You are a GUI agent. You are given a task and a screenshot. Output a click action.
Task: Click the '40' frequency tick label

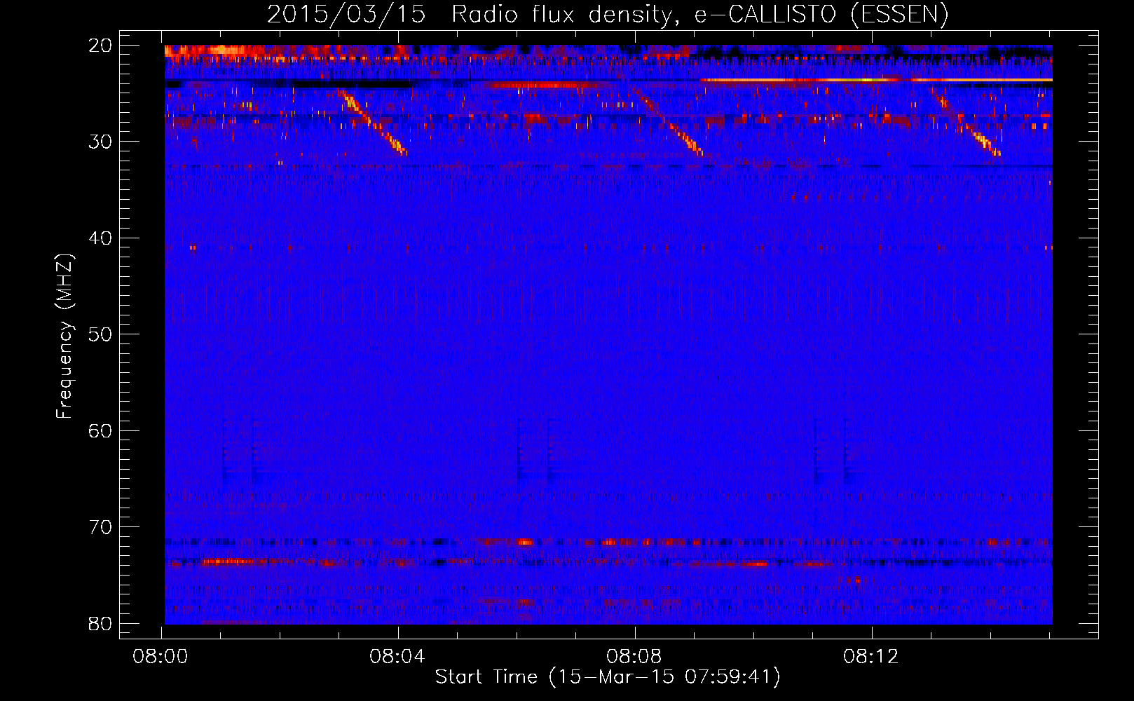click(x=101, y=238)
